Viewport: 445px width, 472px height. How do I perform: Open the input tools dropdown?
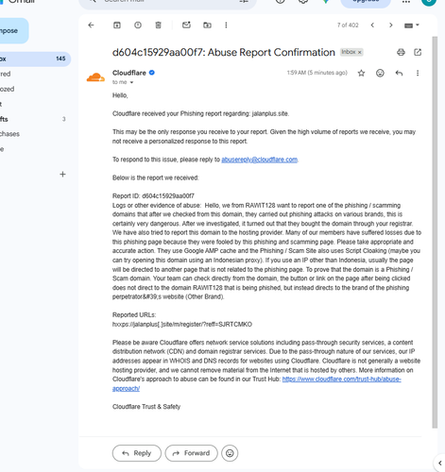point(412,25)
